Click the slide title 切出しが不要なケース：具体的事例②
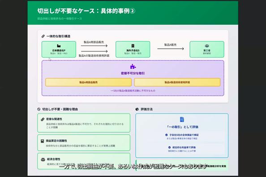 [x=86, y=11]
